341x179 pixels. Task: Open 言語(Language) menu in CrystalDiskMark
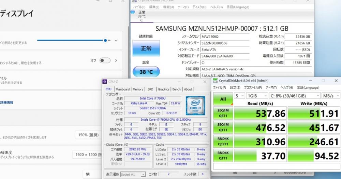308,88
